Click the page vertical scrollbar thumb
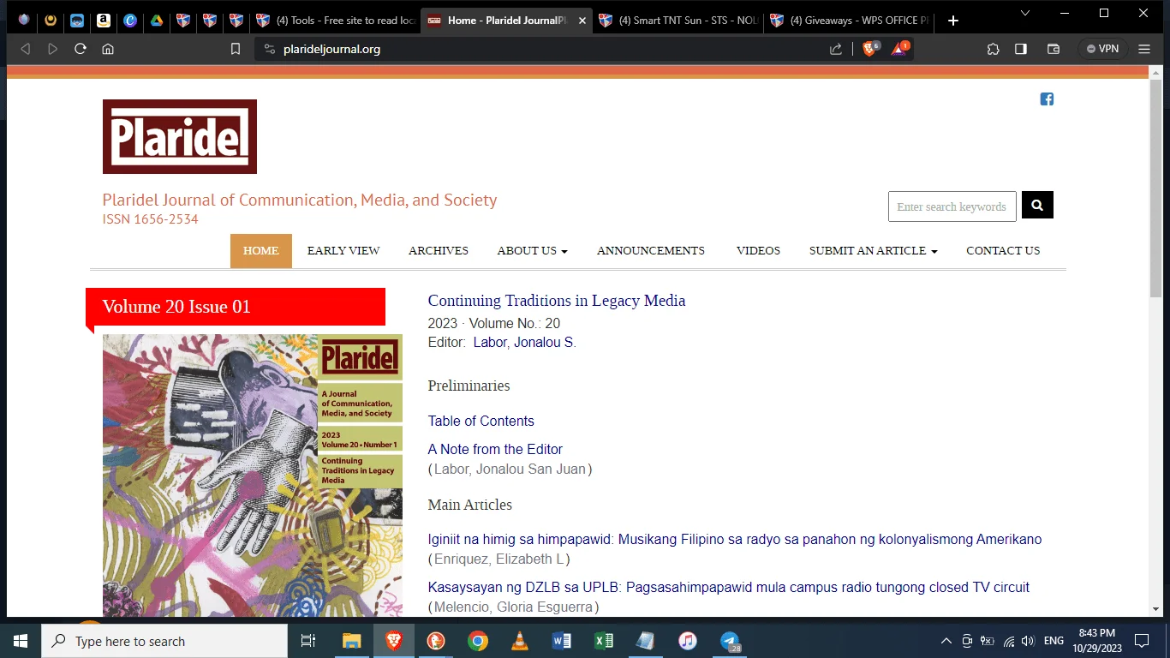The height and width of the screenshot is (658, 1170). coord(1155,188)
